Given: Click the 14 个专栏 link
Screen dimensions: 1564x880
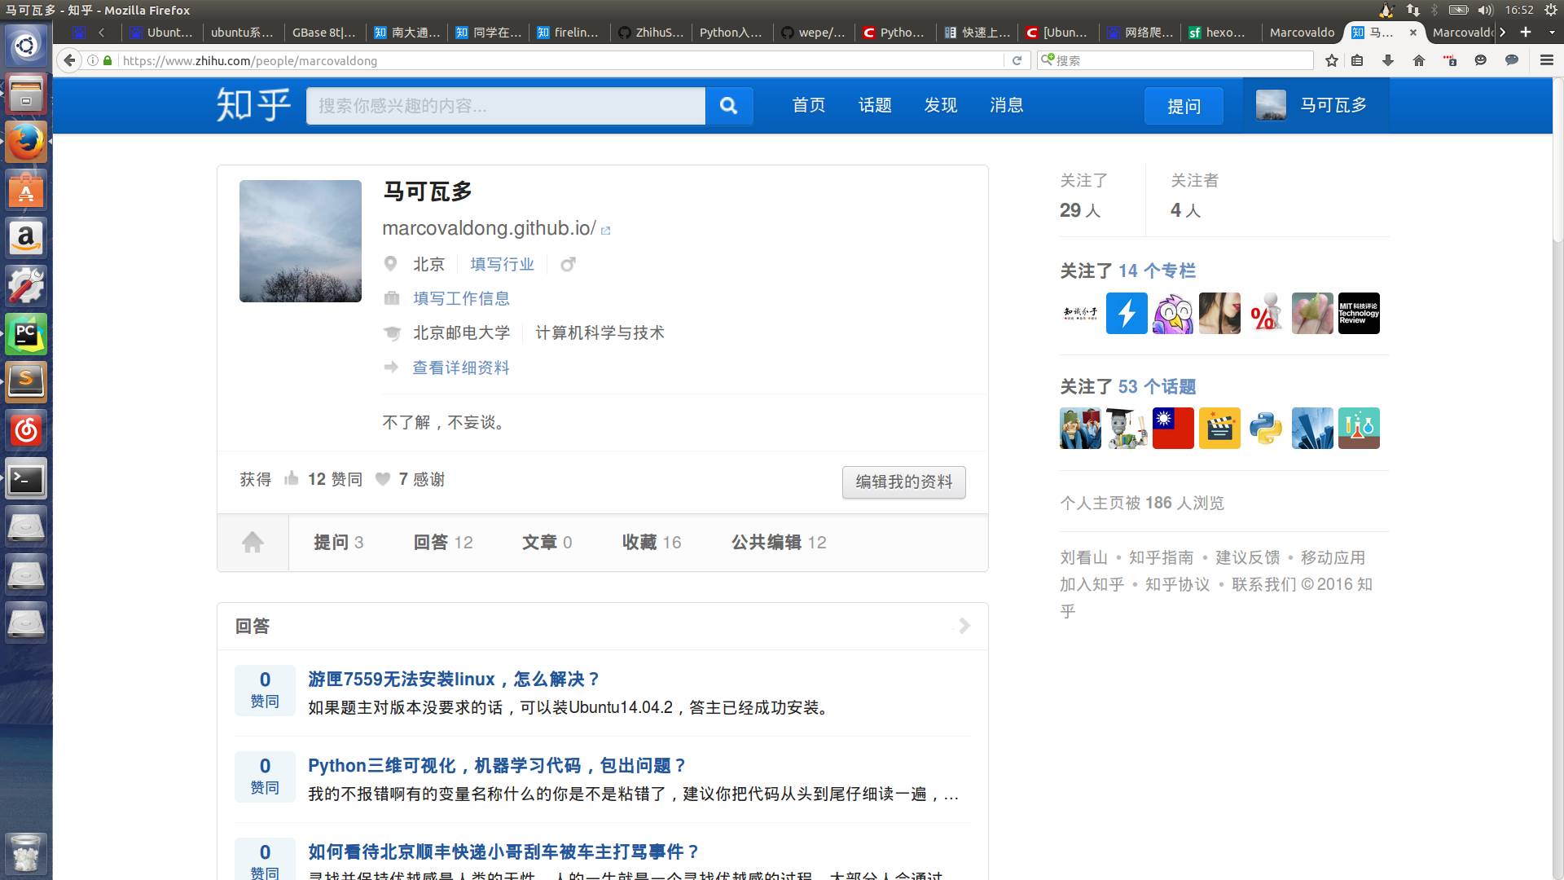Looking at the screenshot, I should point(1157,271).
